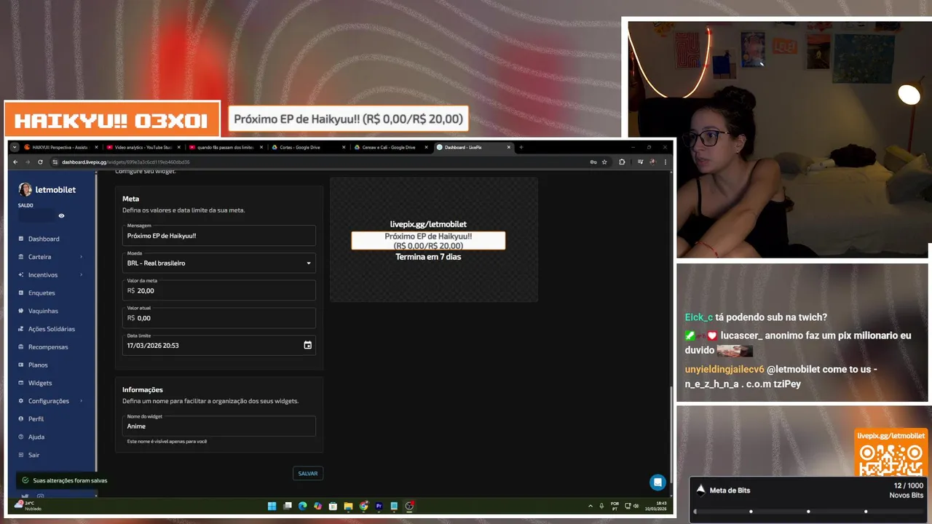Open browser extensions puzzle icon
This screenshot has width=932, height=524.
(622, 162)
